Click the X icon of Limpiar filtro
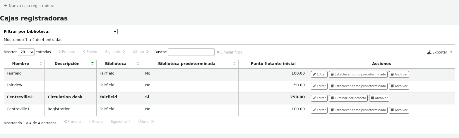The image size is (459, 138). (x=218, y=52)
